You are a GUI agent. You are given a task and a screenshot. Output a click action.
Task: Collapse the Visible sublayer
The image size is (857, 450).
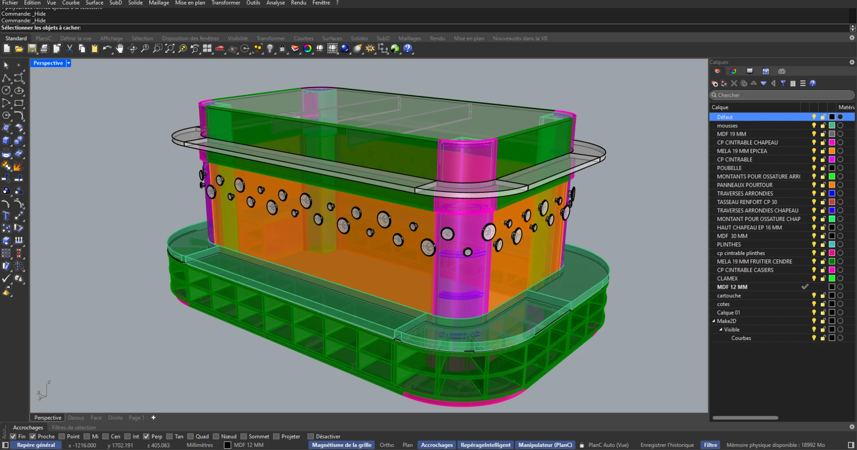tap(721, 330)
